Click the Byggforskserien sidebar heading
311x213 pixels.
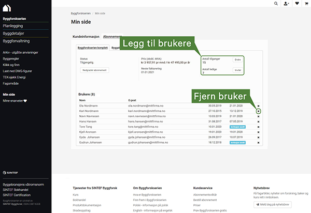[x=15, y=19]
